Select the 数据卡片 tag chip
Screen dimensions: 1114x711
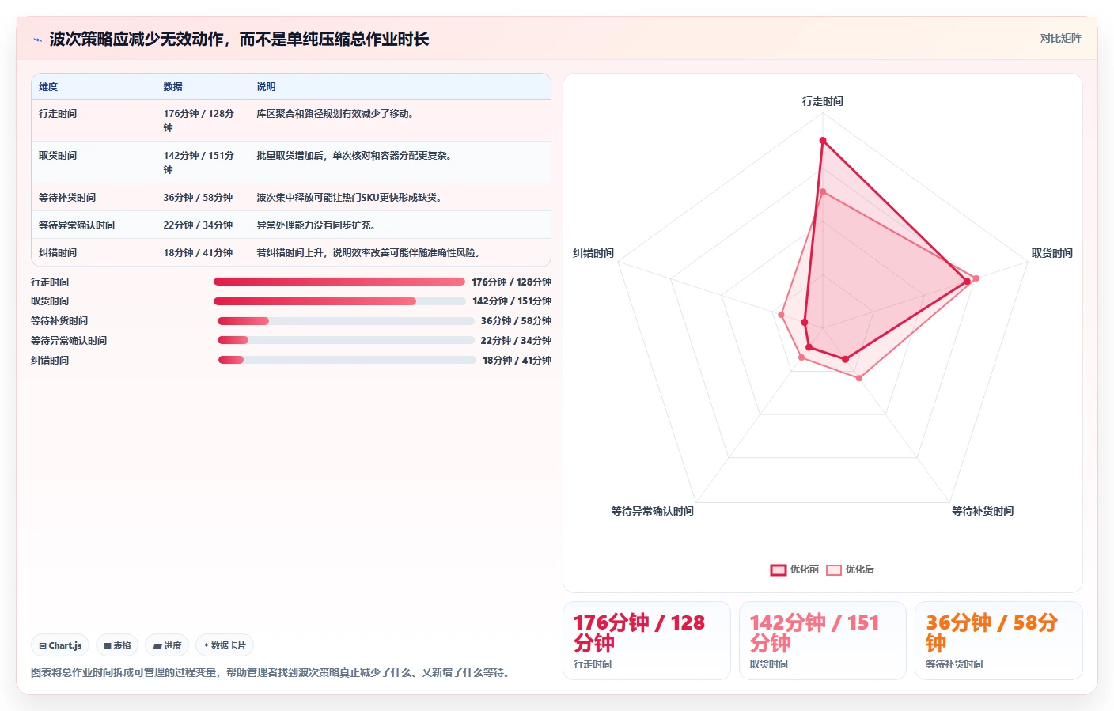point(225,645)
